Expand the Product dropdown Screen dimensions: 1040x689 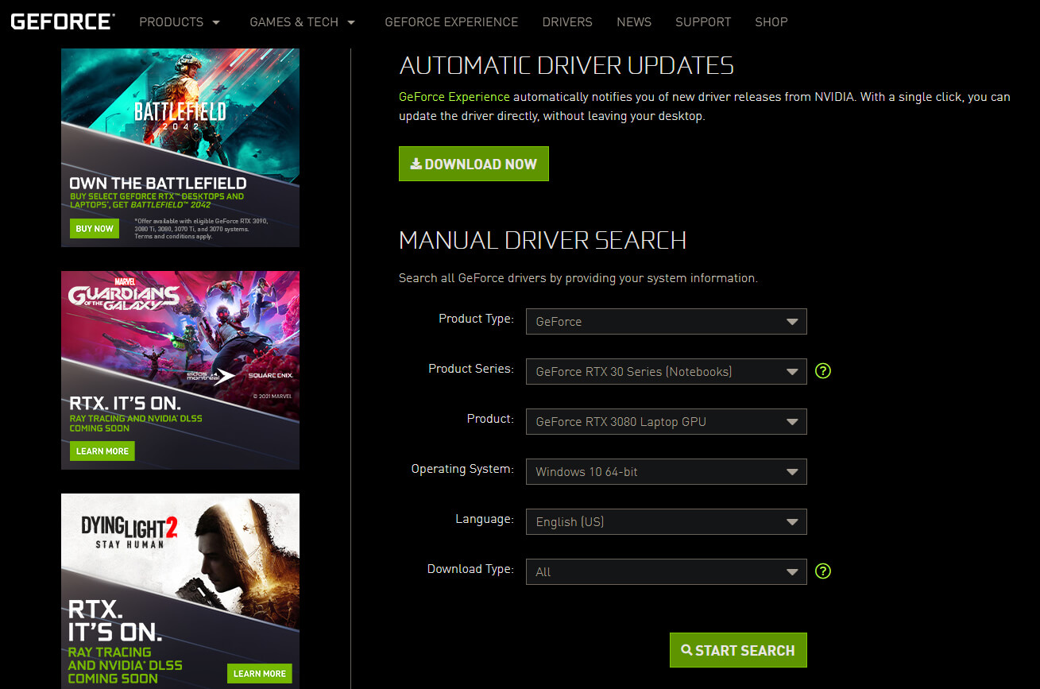click(x=666, y=421)
